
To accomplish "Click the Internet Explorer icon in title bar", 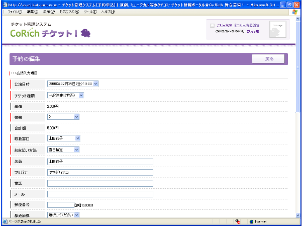I will click(4, 4).
